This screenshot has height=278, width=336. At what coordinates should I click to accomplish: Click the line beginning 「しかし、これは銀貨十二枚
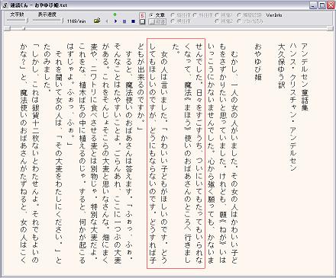tap(36, 153)
